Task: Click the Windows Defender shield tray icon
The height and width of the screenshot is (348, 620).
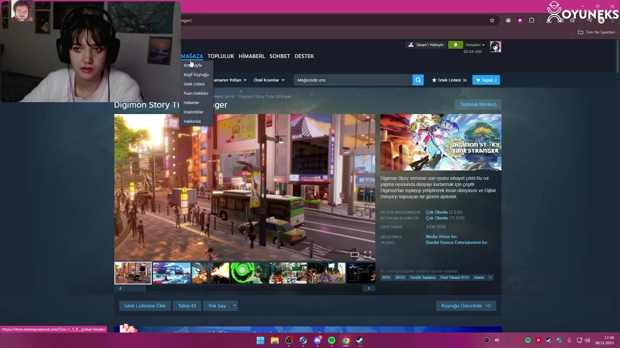Action: pos(558,340)
